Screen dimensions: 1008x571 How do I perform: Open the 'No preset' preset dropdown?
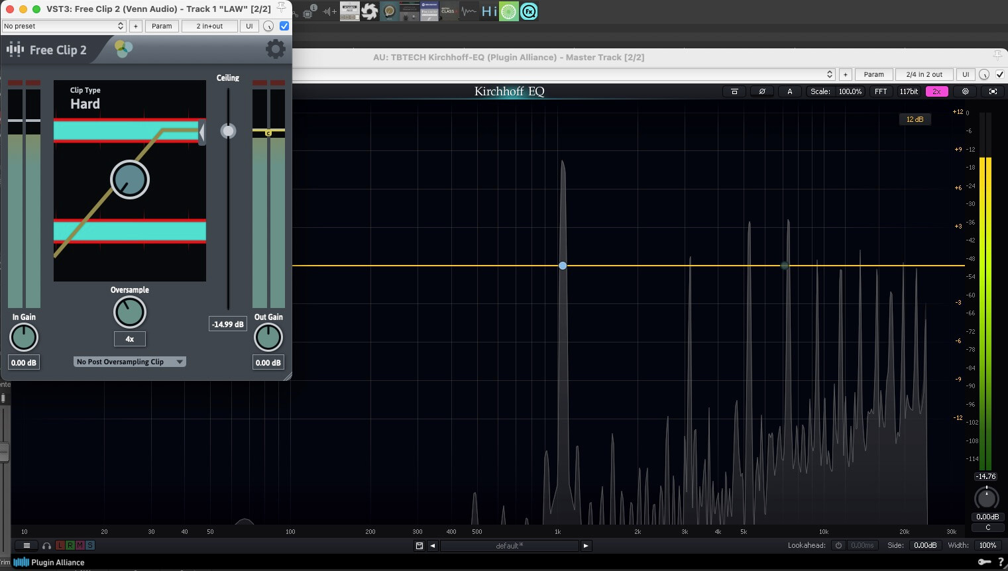pyautogui.click(x=64, y=26)
